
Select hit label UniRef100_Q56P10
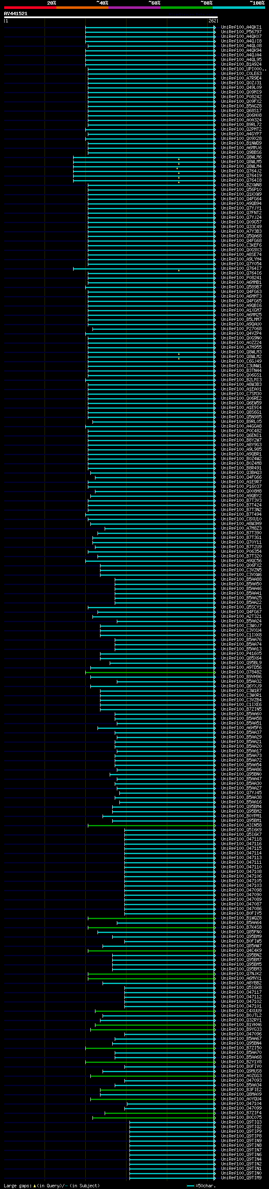(241, 189)
